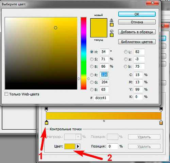Select the right orange color stop
The height and width of the screenshot is (163, 170).
161,123
